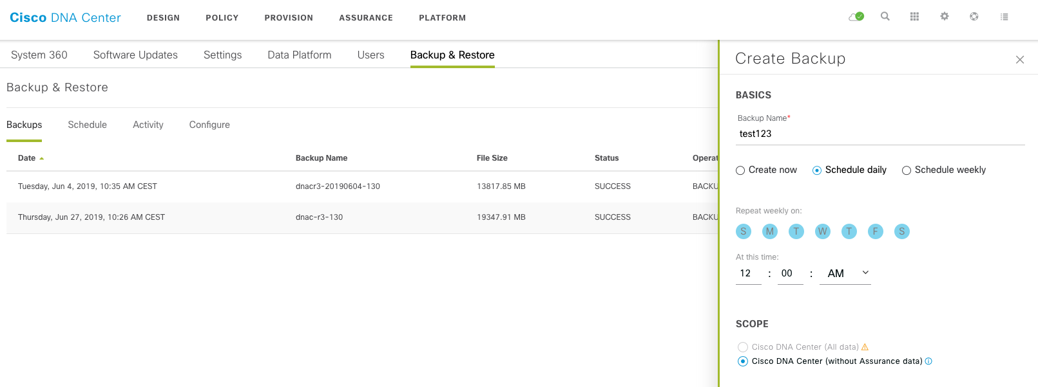Switch to Settings tab

[223, 55]
